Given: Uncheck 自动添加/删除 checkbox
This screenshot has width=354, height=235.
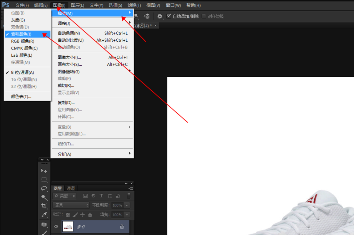Looking at the screenshot, I should click(169, 16).
